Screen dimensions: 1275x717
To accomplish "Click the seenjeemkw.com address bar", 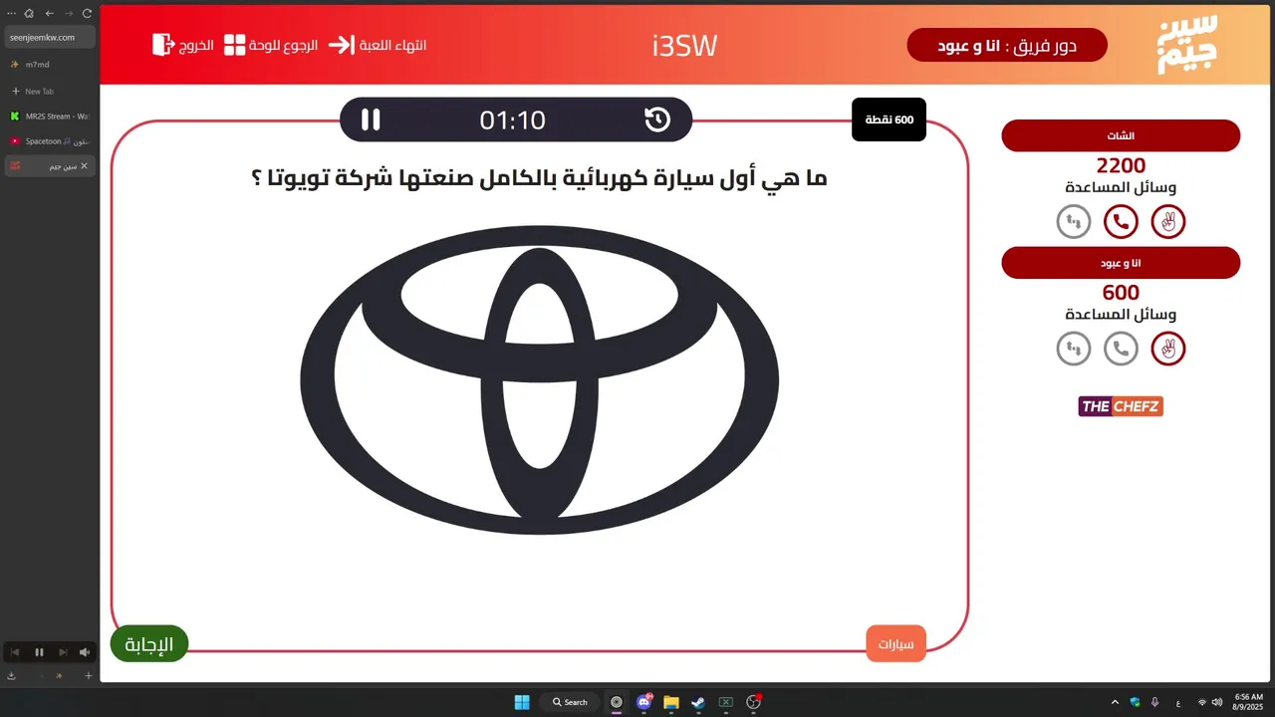I will click(x=50, y=37).
